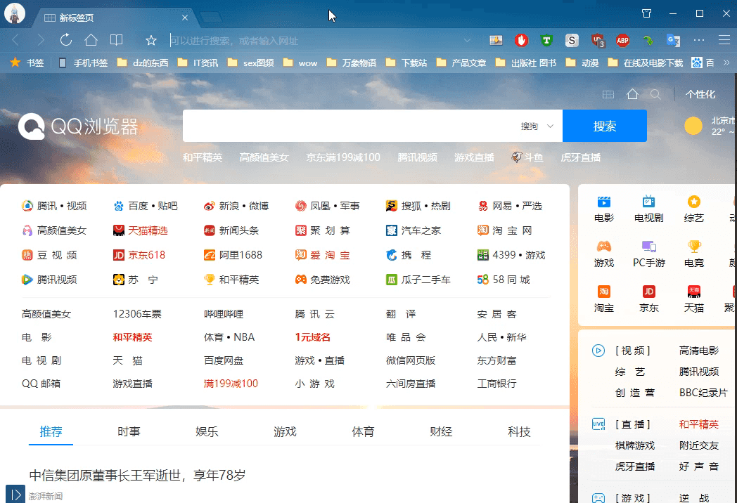737x503 pixels.
Task: Open the 产品文章 bookmark folder
Action: [461, 63]
